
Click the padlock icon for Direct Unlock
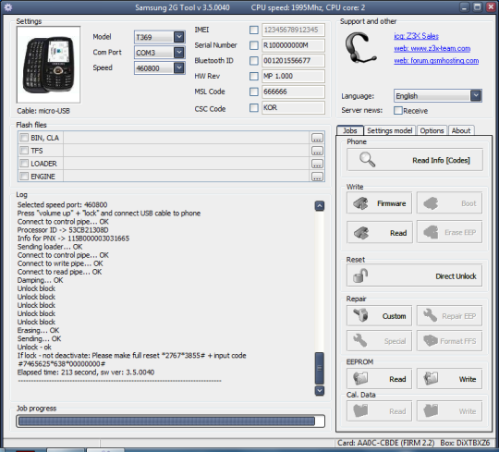tap(360, 275)
